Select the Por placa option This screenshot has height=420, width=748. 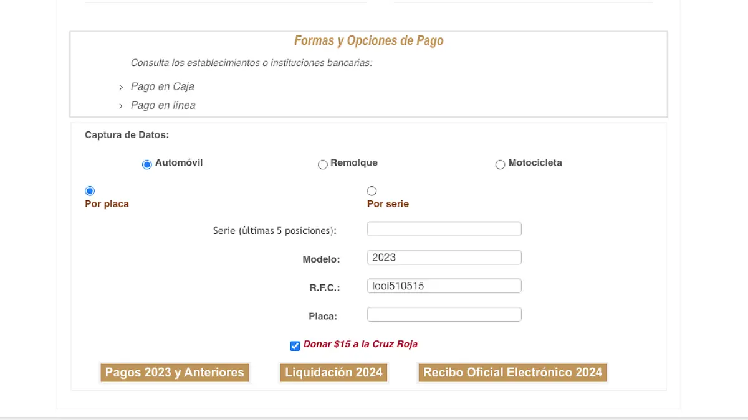coord(90,190)
